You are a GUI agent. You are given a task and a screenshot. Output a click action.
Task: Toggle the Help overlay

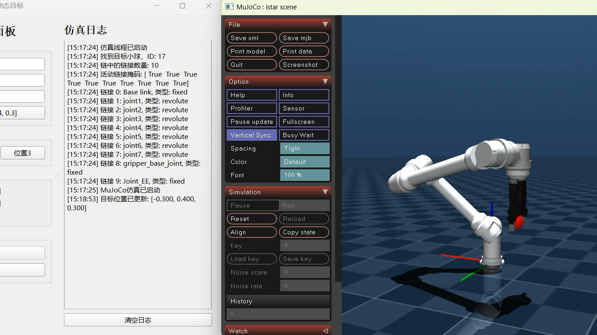click(x=252, y=95)
